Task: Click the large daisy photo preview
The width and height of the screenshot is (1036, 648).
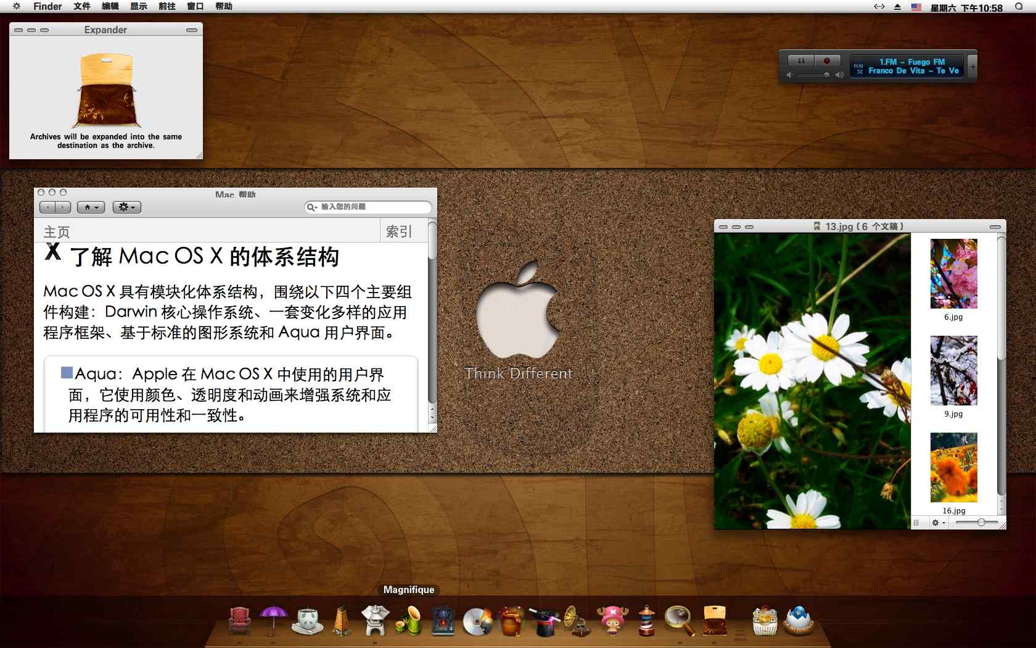Action: click(812, 381)
